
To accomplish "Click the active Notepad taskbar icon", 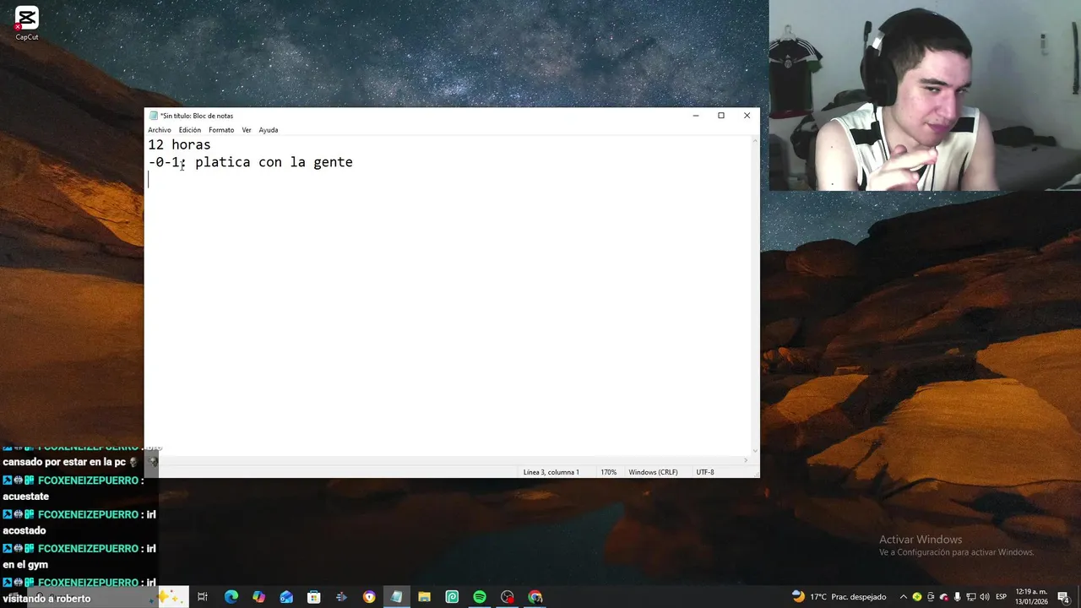I will [x=396, y=597].
